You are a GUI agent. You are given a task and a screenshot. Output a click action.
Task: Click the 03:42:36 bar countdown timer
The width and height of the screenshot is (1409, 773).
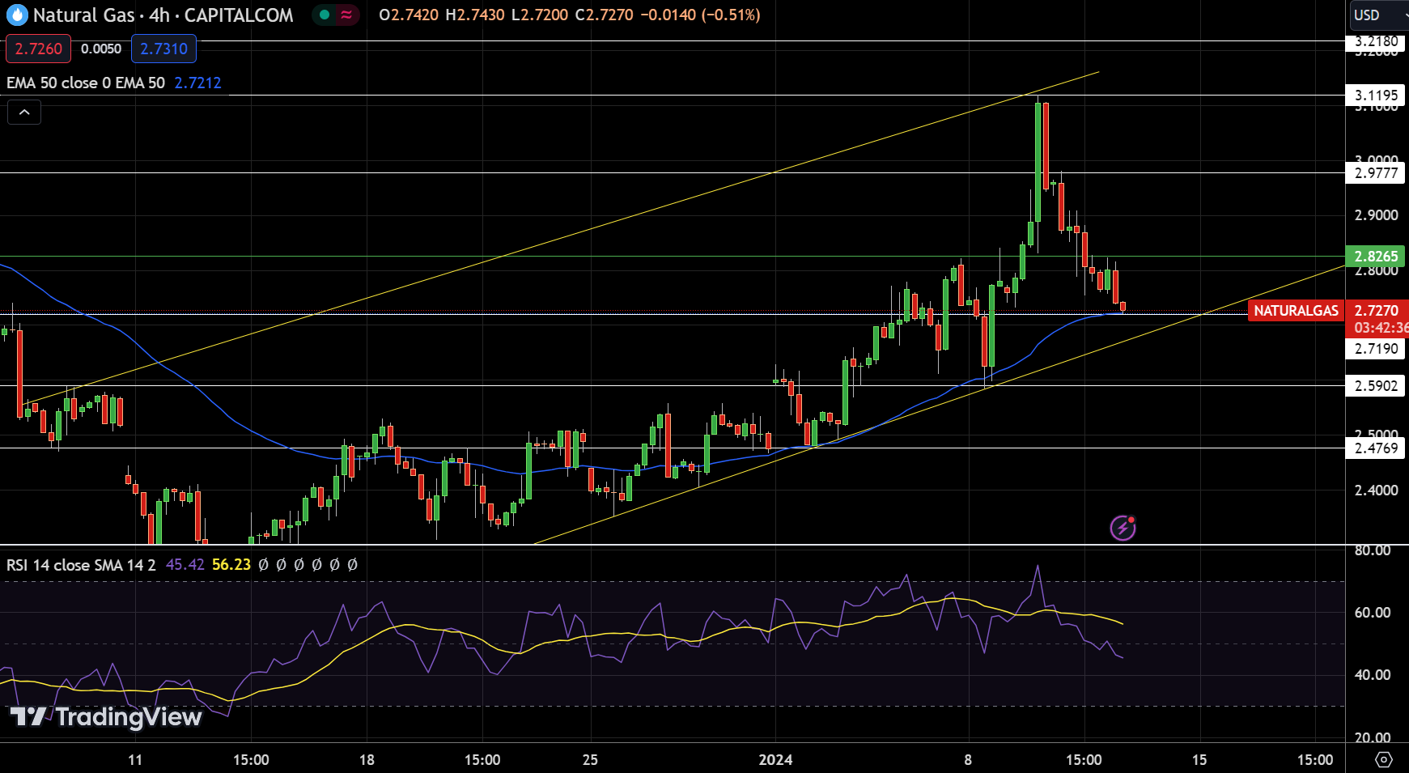click(x=1381, y=328)
